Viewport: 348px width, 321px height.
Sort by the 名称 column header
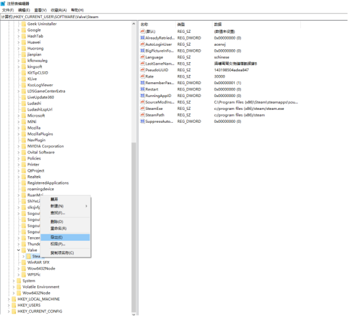157,24
